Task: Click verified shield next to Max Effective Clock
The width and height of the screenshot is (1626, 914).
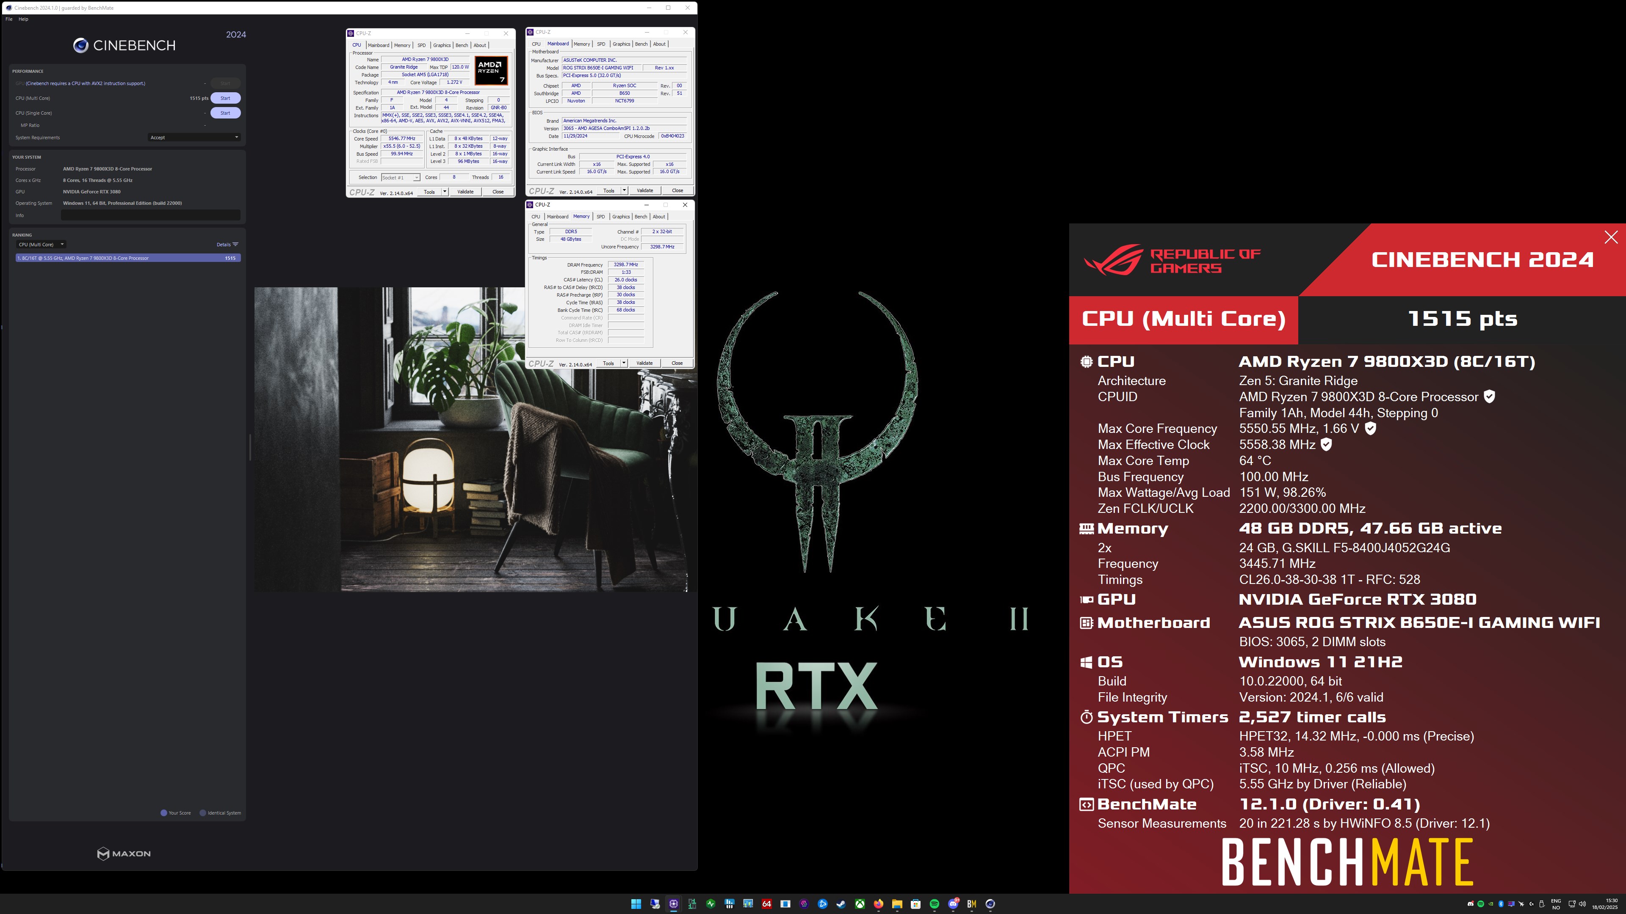Action: pyautogui.click(x=1326, y=444)
